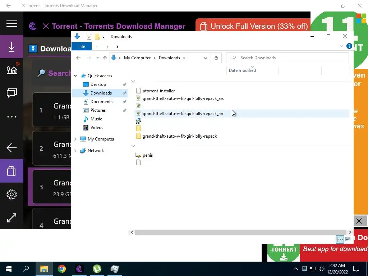Open the Quick Access Toolbar customize dropdown
Viewport: 368px width, 276px height.
[x=103, y=37]
